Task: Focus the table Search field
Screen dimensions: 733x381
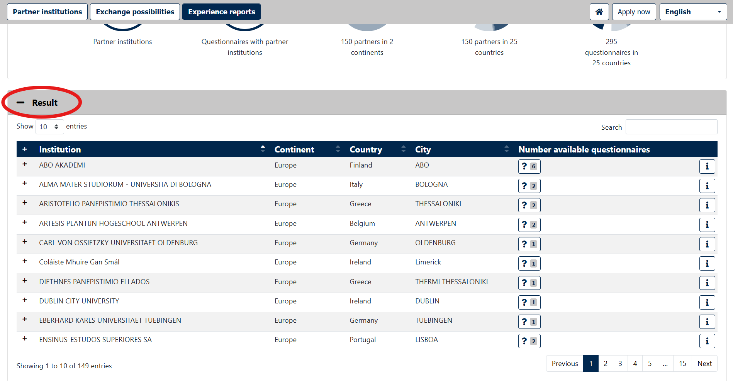Action: tap(671, 127)
